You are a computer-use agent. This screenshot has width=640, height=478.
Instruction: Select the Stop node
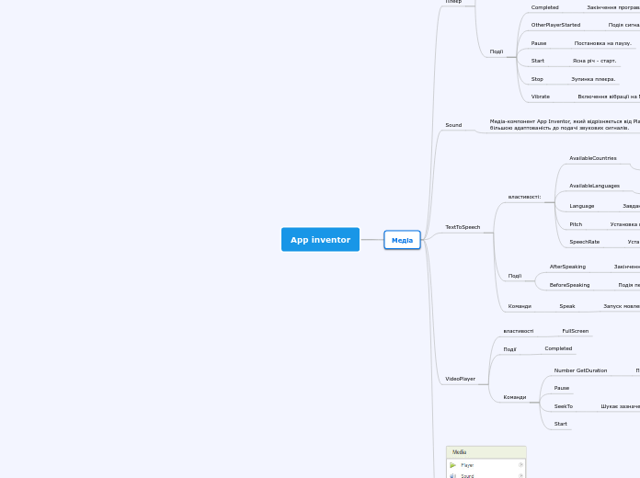537,79
